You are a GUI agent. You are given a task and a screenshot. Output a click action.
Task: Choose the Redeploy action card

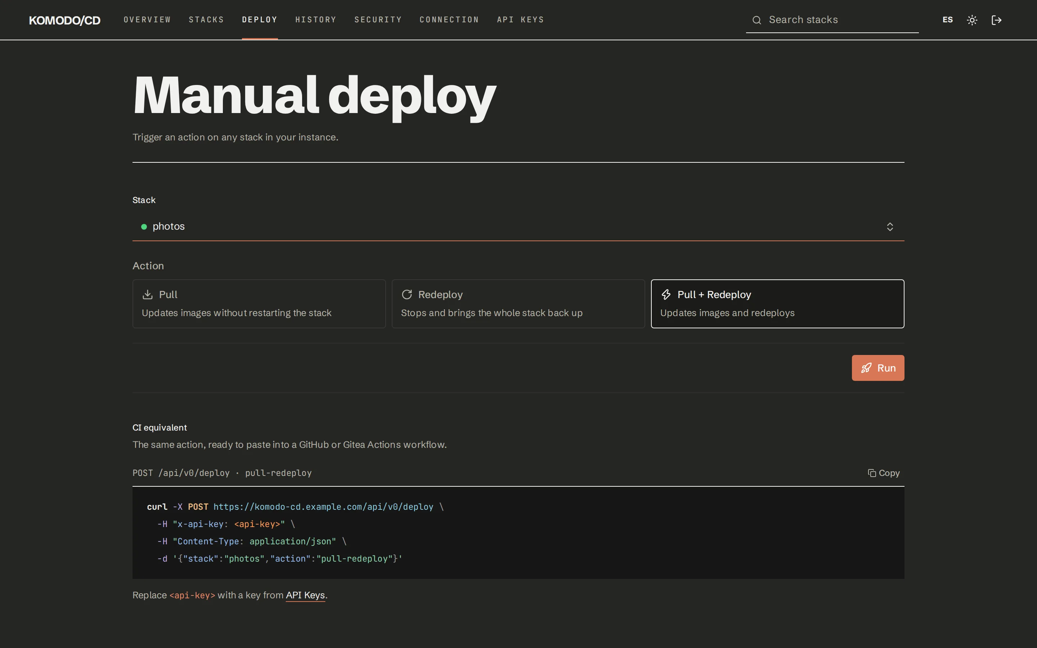point(518,304)
